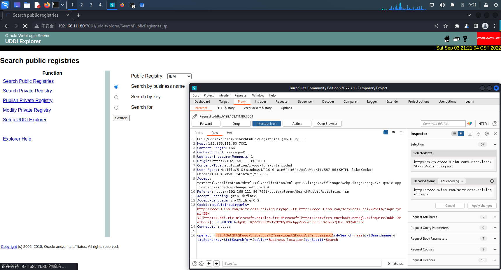
Task: Open the terminal emulator launcher
Action: (x=55, y=5)
